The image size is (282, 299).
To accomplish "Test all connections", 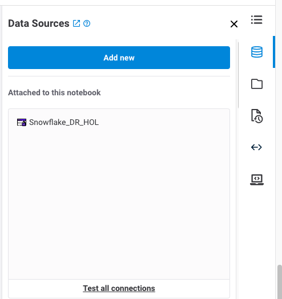I will click(x=119, y=288).
